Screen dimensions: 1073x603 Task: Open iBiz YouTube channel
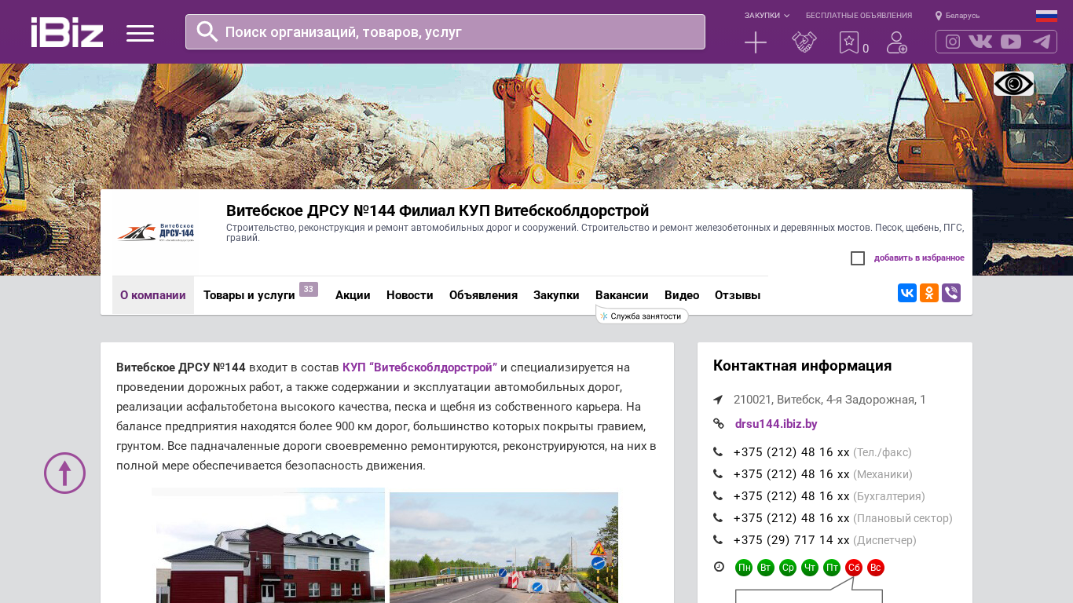pyautogui.click(x=1011, y=42)
